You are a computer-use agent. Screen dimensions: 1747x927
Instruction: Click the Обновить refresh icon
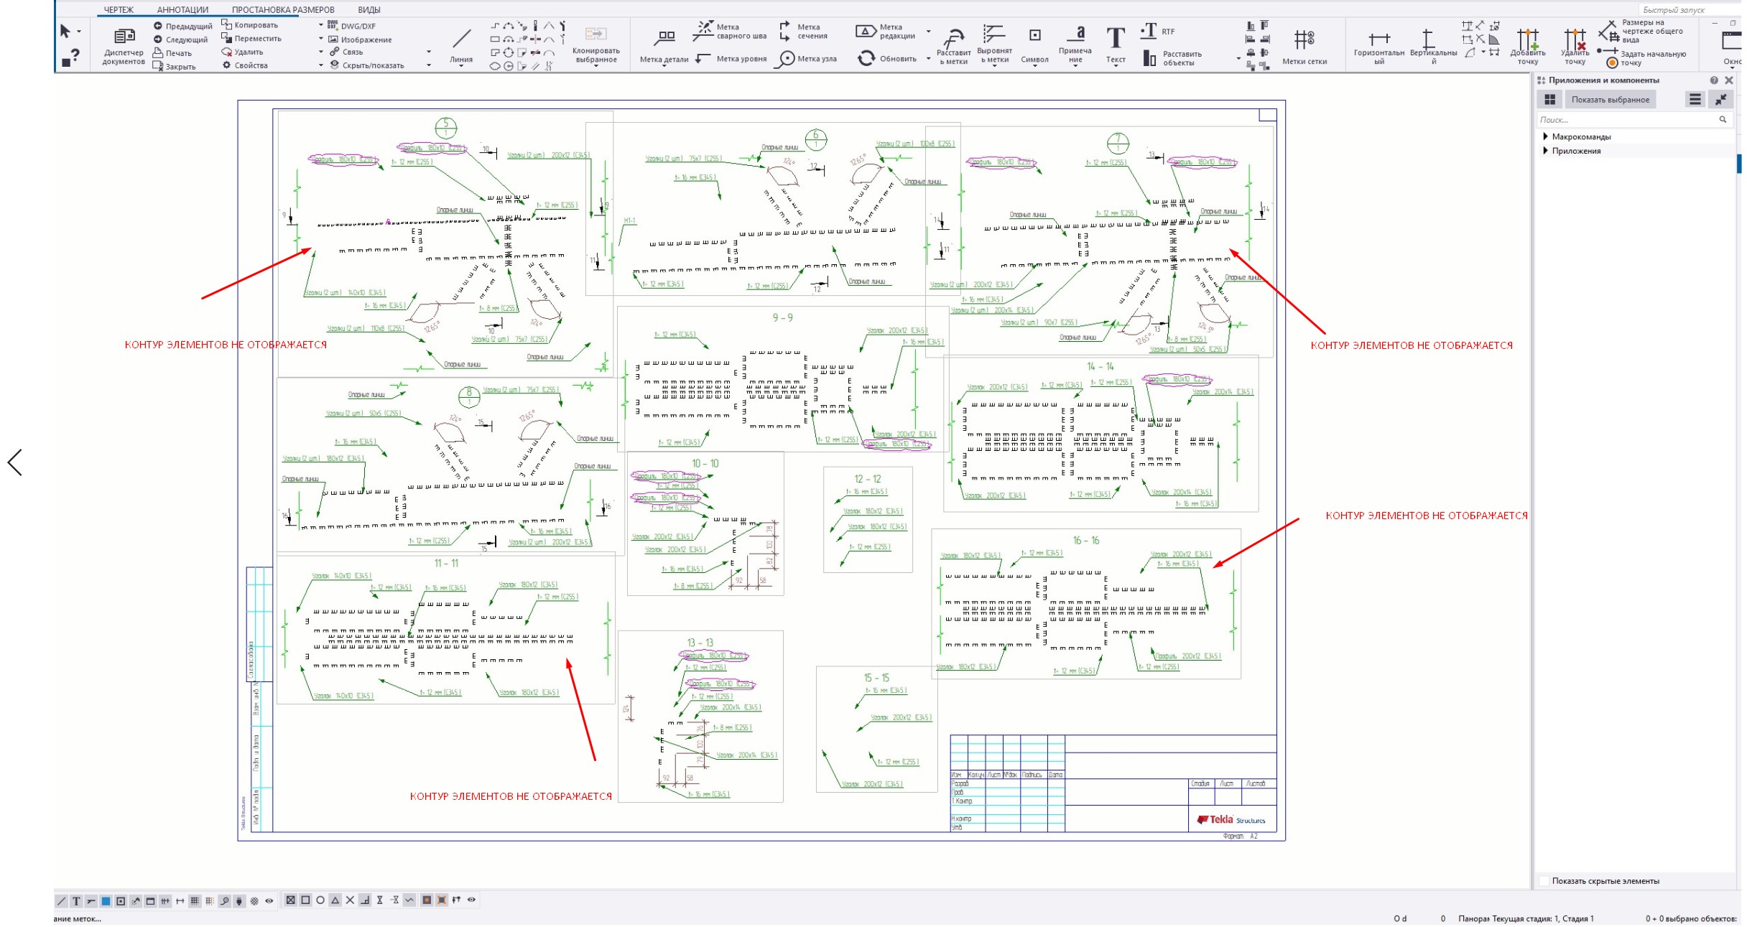pos(866,59)
